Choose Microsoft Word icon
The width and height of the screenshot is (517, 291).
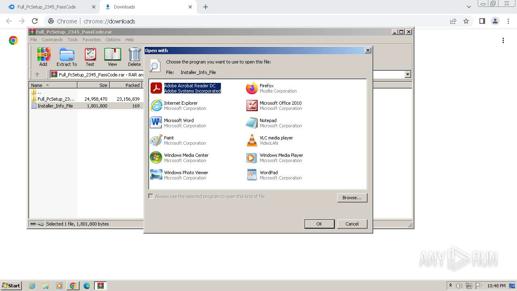(156, 123)
